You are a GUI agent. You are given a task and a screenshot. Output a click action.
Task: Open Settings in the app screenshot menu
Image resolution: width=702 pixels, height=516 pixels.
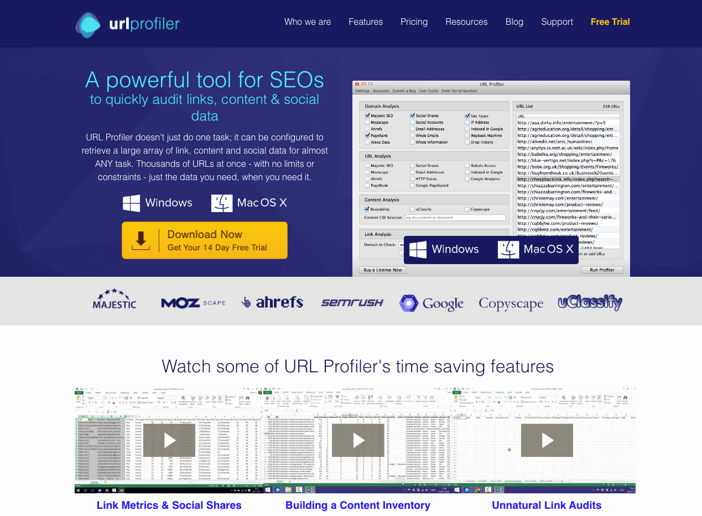tap(362, 91)
